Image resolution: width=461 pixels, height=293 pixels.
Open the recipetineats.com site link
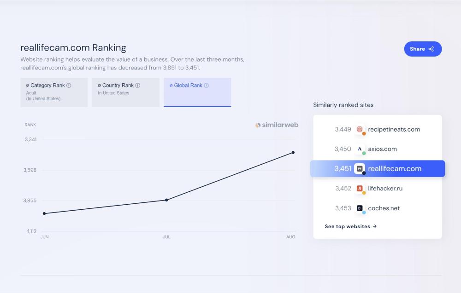394,129
